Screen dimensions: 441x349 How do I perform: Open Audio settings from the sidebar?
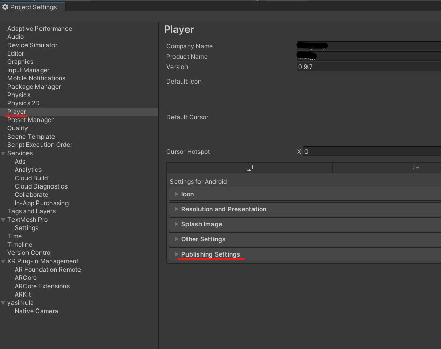(x=16, y=36)
